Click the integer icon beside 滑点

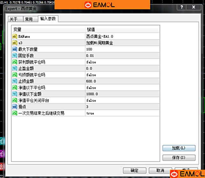(15, 107)
